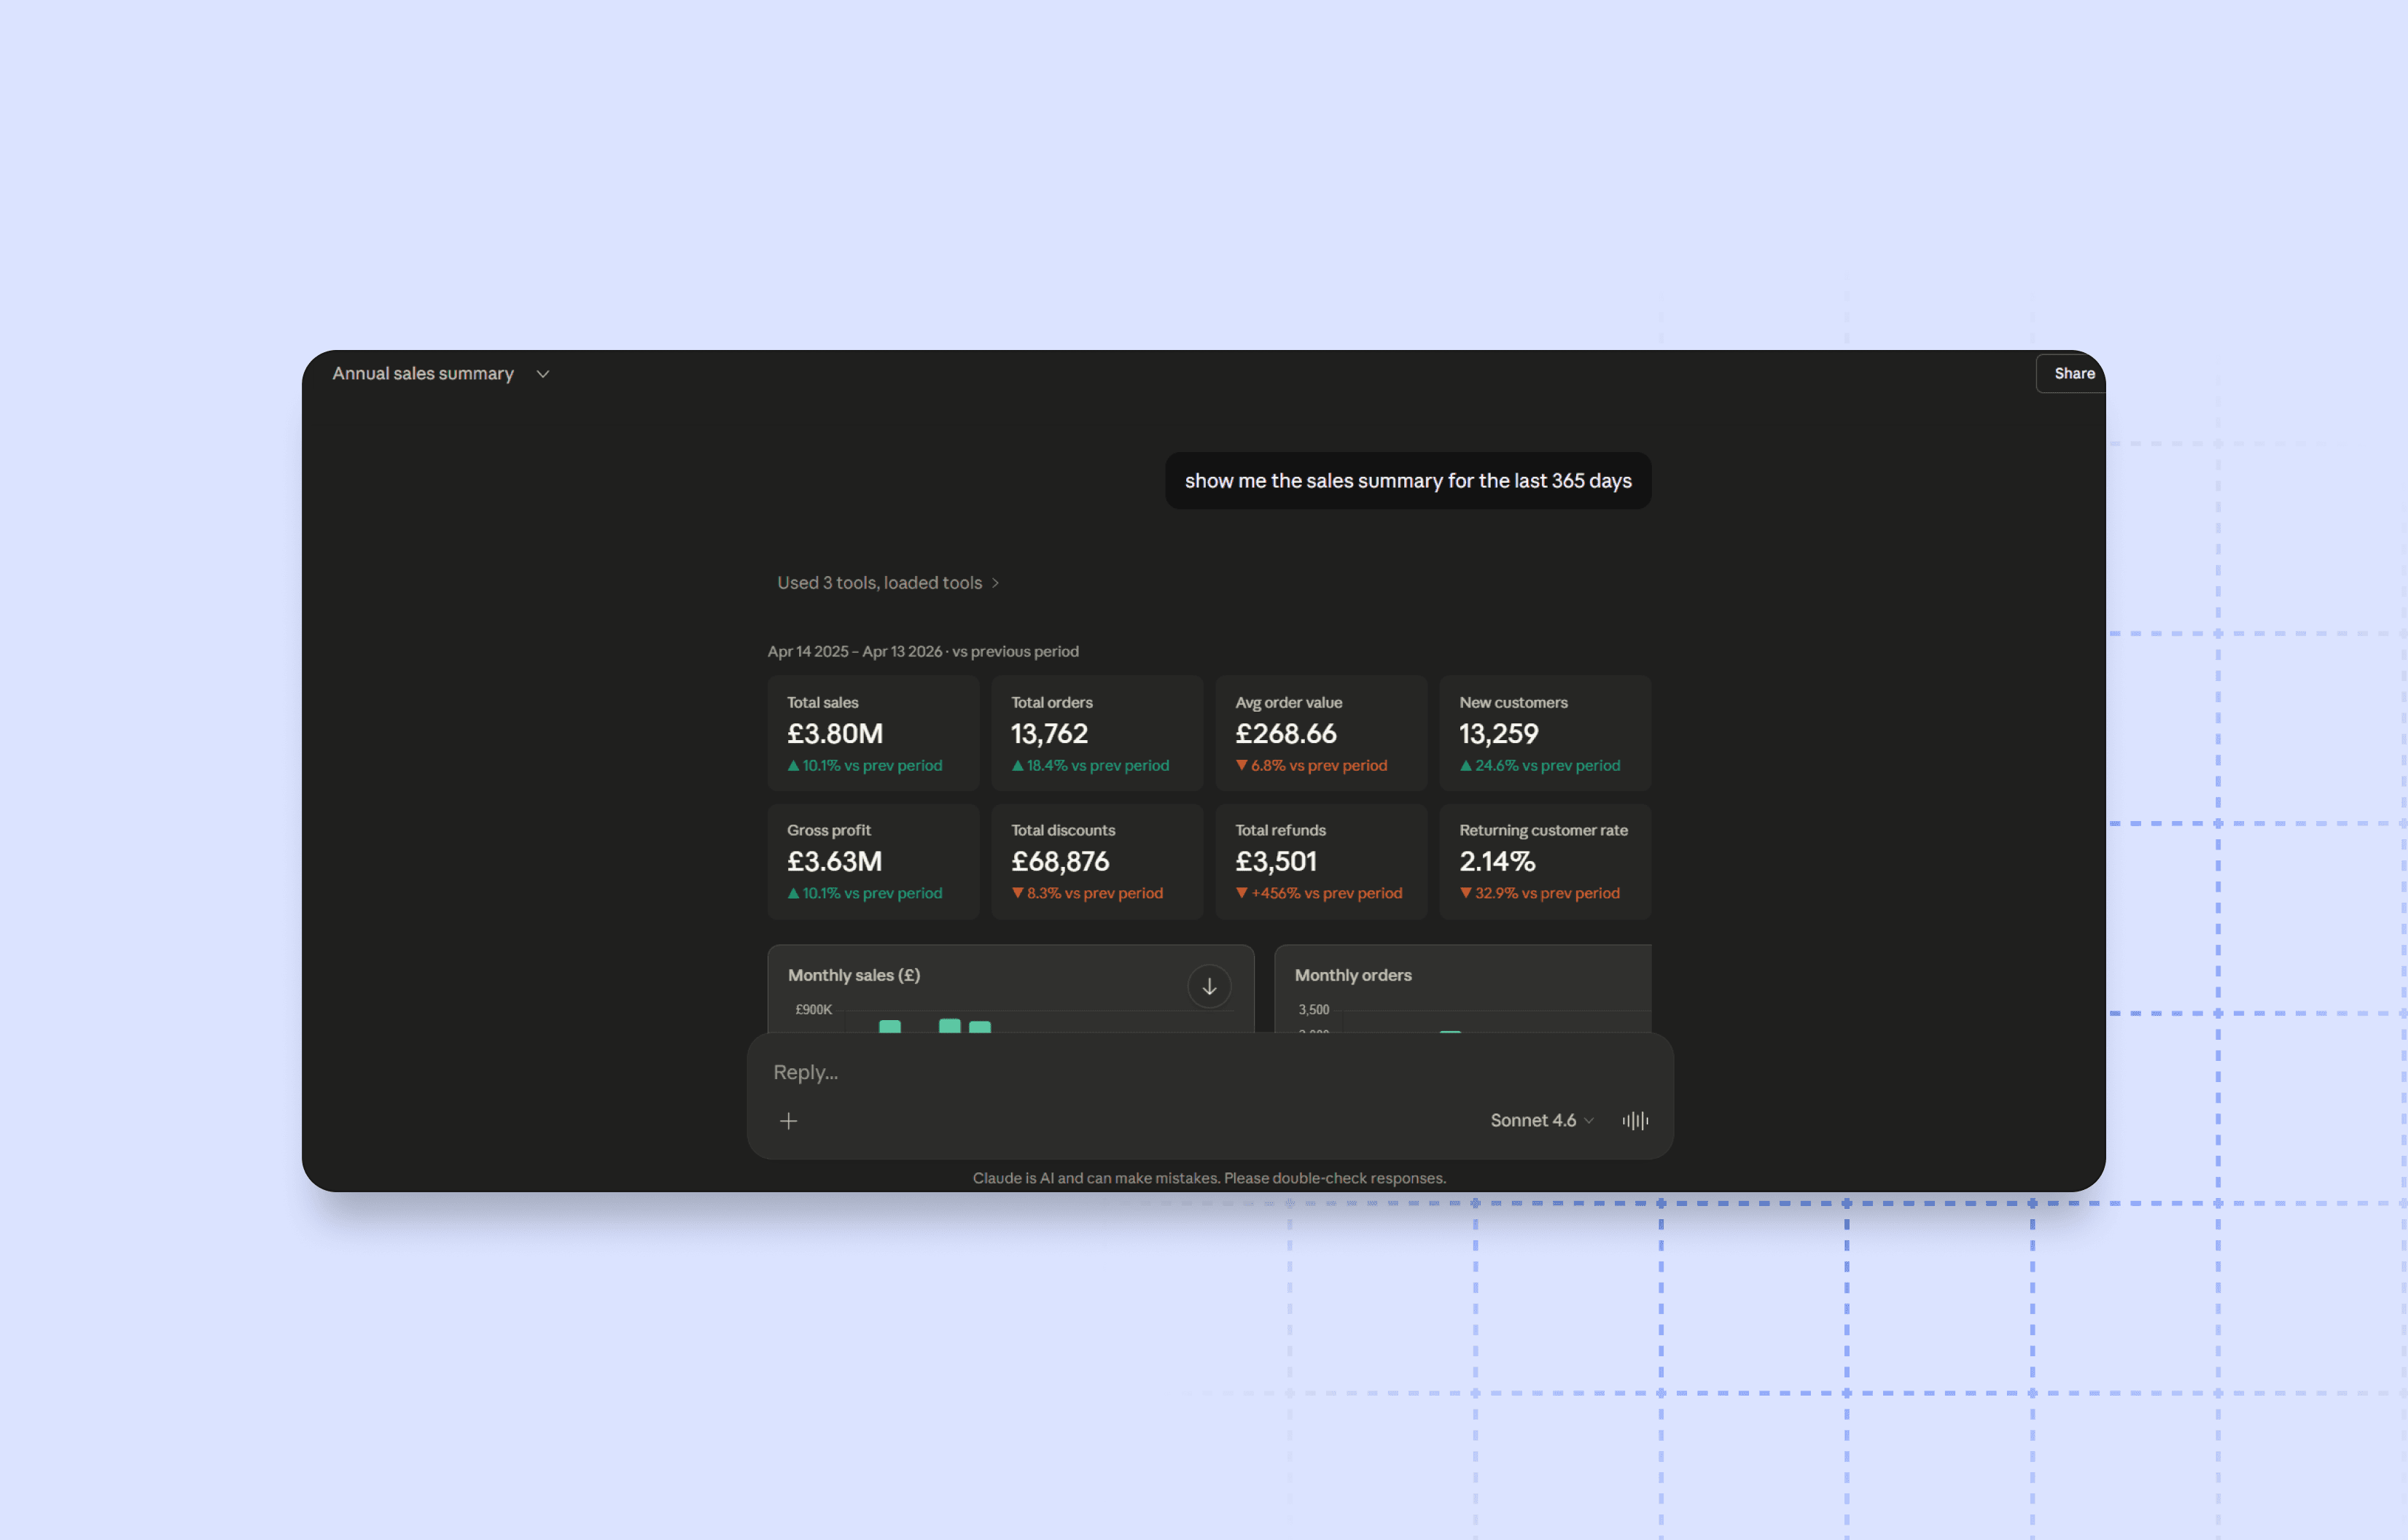Click into the Reply input field

(1100, 1072)
